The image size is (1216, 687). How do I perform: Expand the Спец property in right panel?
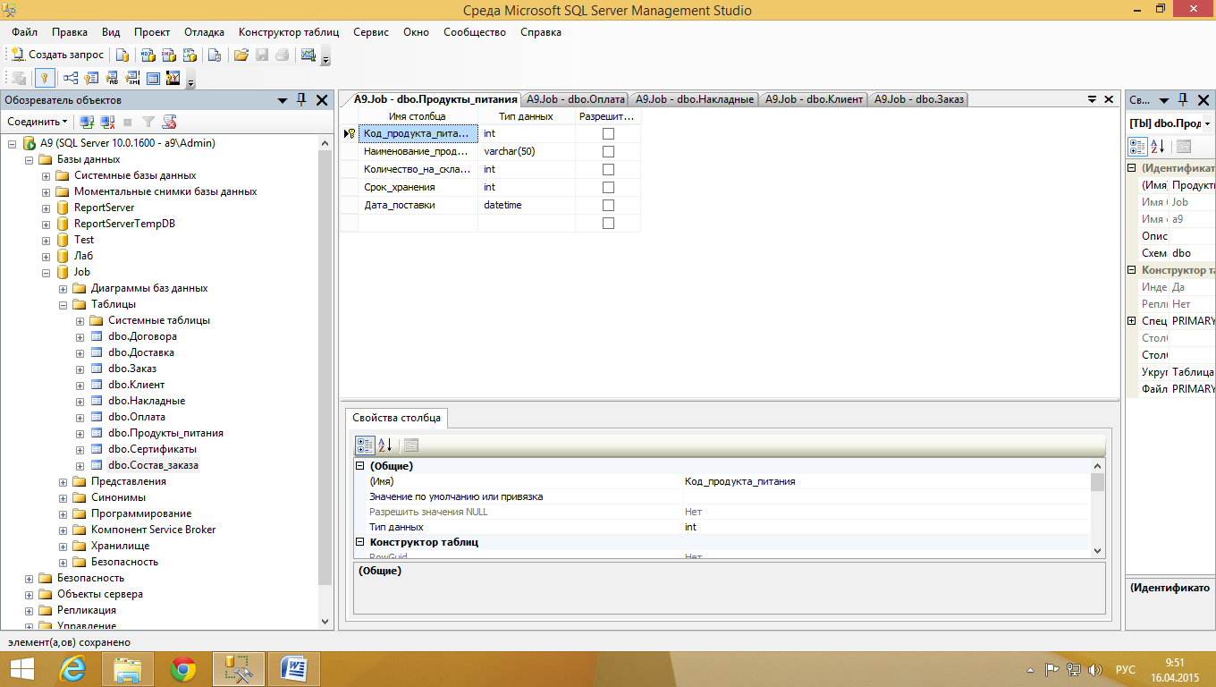tap(1132, 321)
